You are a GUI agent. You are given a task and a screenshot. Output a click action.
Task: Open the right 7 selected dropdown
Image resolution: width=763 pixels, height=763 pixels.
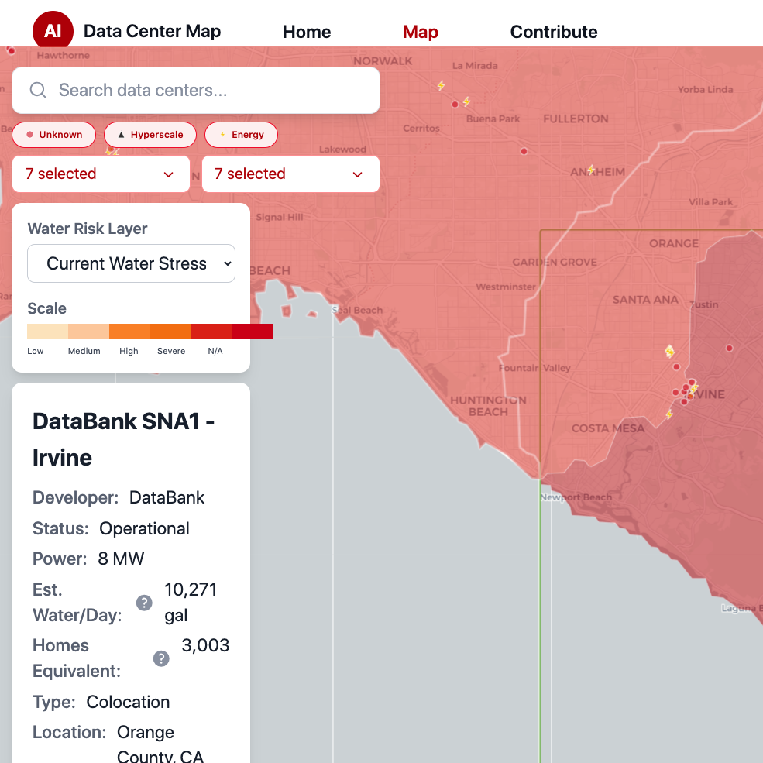tap(290, 174)
